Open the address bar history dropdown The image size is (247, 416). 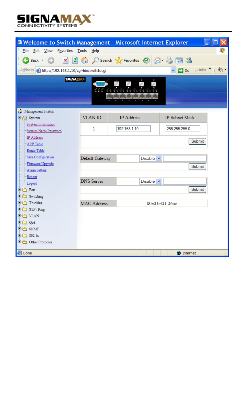173,70
